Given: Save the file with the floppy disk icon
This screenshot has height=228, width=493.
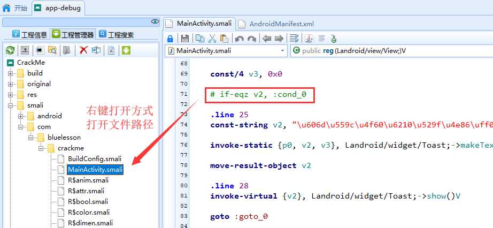Looking at the screenshot, I should pos(185,39).
